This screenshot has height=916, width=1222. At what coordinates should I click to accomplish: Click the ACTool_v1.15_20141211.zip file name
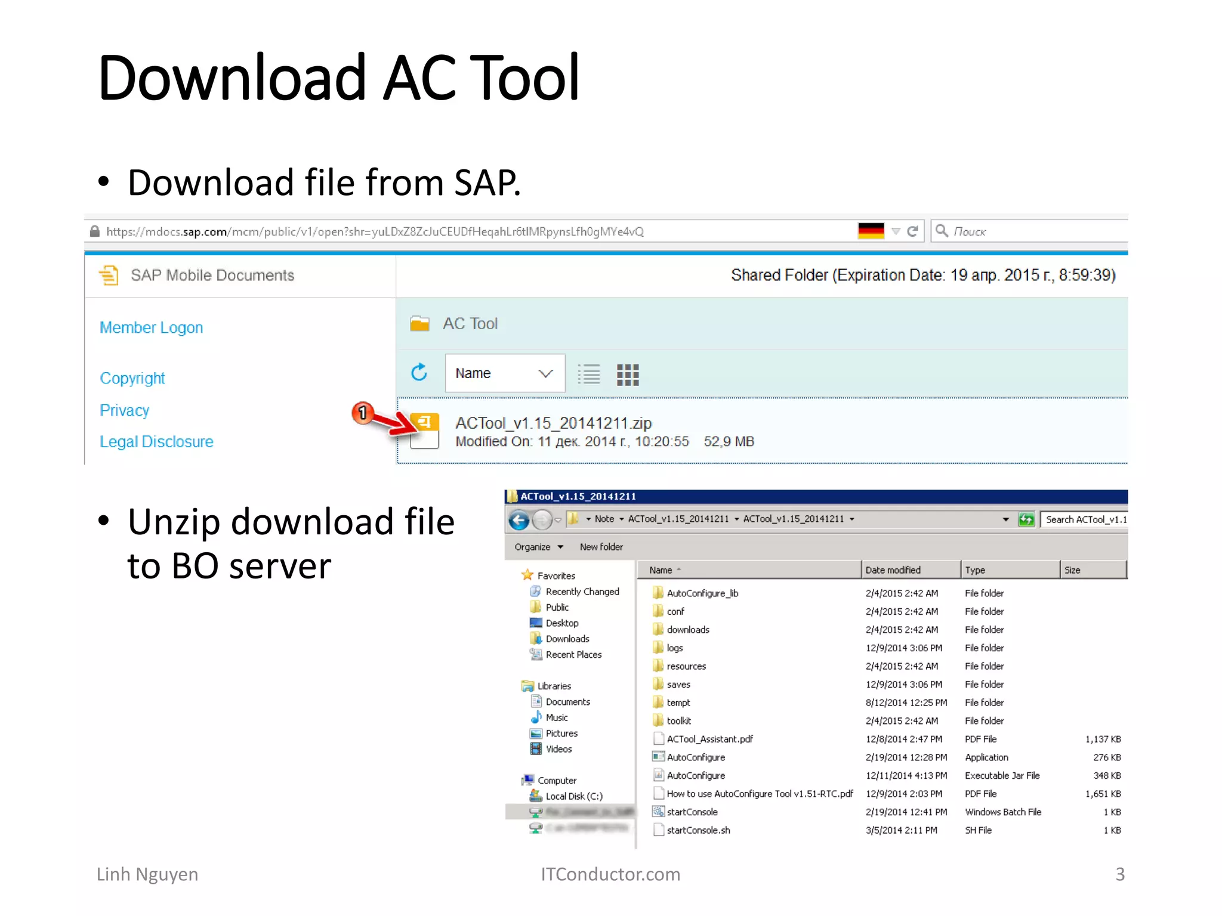(553, 423)
